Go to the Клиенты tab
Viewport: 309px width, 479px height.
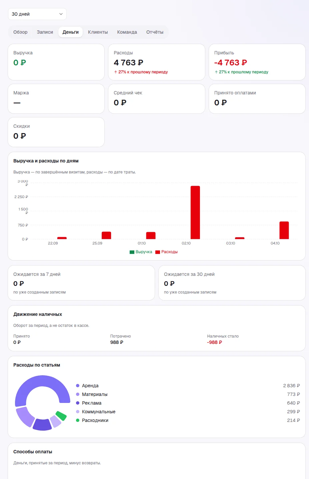point(98,32)
